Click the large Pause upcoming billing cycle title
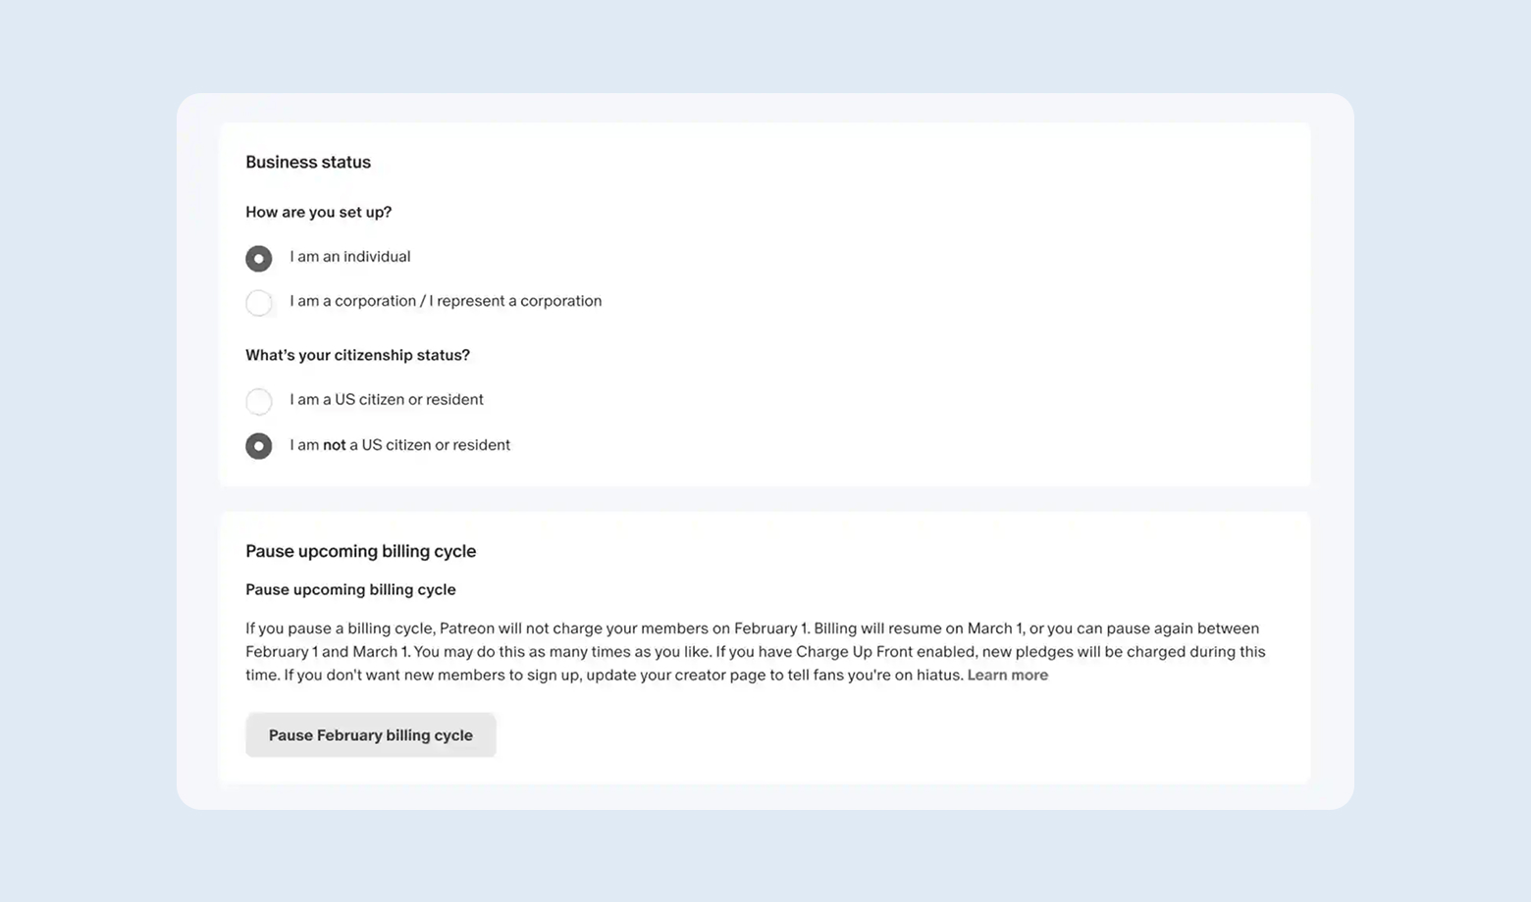Screen dimensions: 1531x902 click(x=360, y=551)
